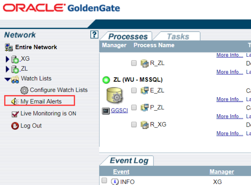251x185 pixels.
Task: Switch to the Tasks tab
Action: pos(178,36)
